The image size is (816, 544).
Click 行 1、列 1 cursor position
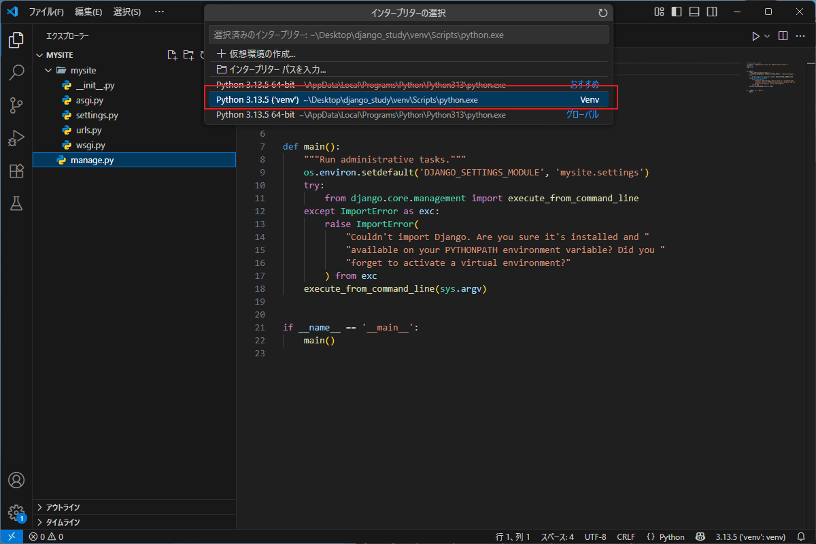coord(513,537)
